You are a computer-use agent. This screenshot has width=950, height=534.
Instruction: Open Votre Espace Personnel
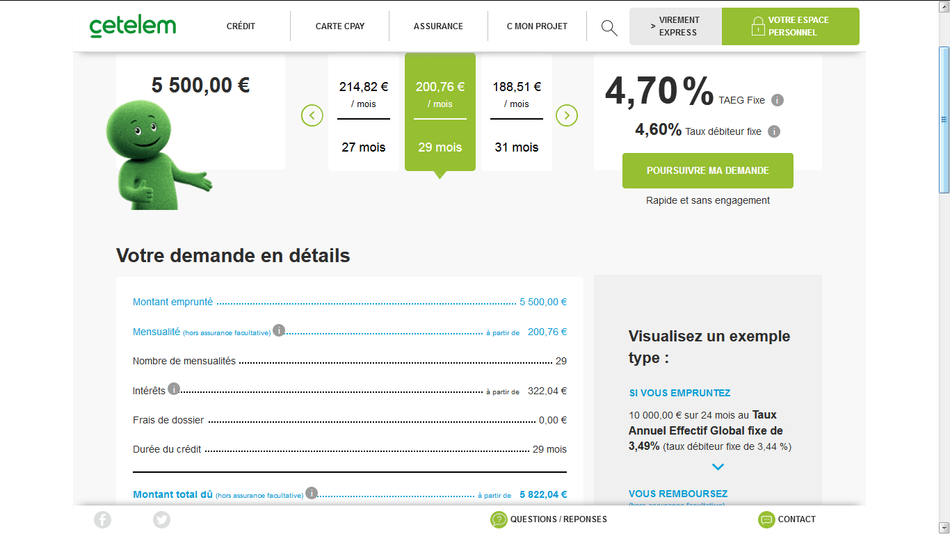(x=791, y=26)
